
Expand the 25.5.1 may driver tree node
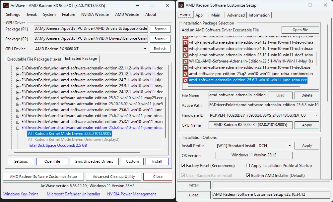(x=18, y=86)
